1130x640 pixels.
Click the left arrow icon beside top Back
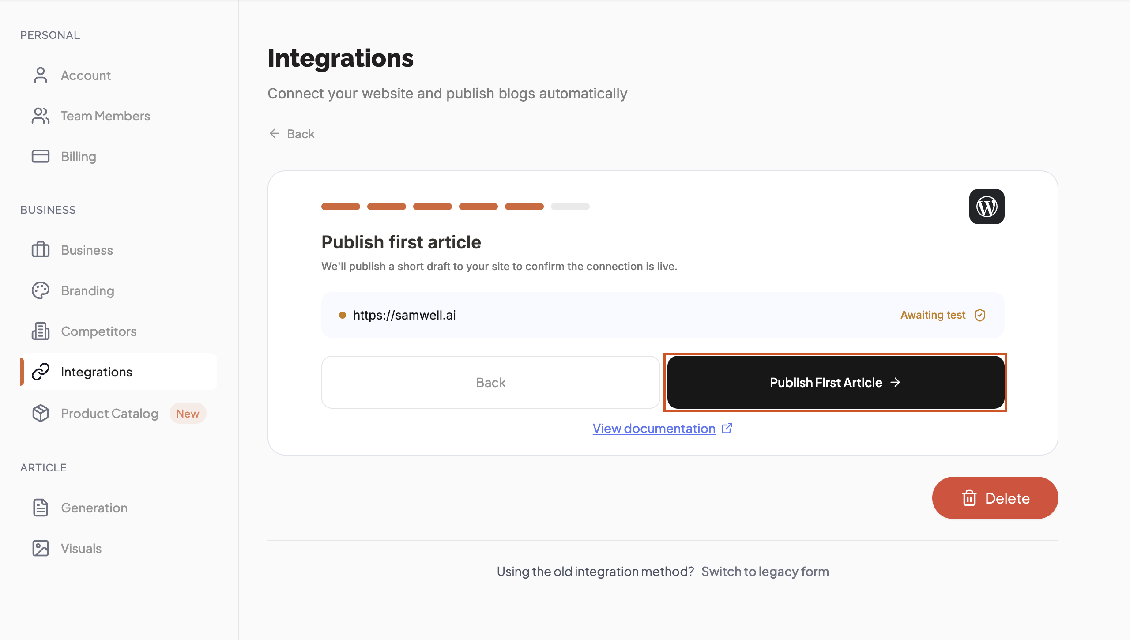[x=275, y=133]
